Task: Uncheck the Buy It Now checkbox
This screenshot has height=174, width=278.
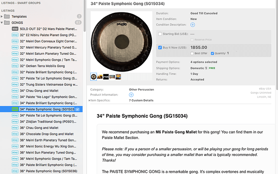Action: 160,47
